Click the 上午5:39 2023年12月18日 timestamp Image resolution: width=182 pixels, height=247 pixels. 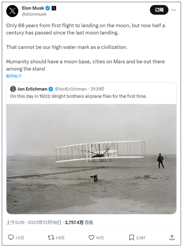tap(34, 222)
